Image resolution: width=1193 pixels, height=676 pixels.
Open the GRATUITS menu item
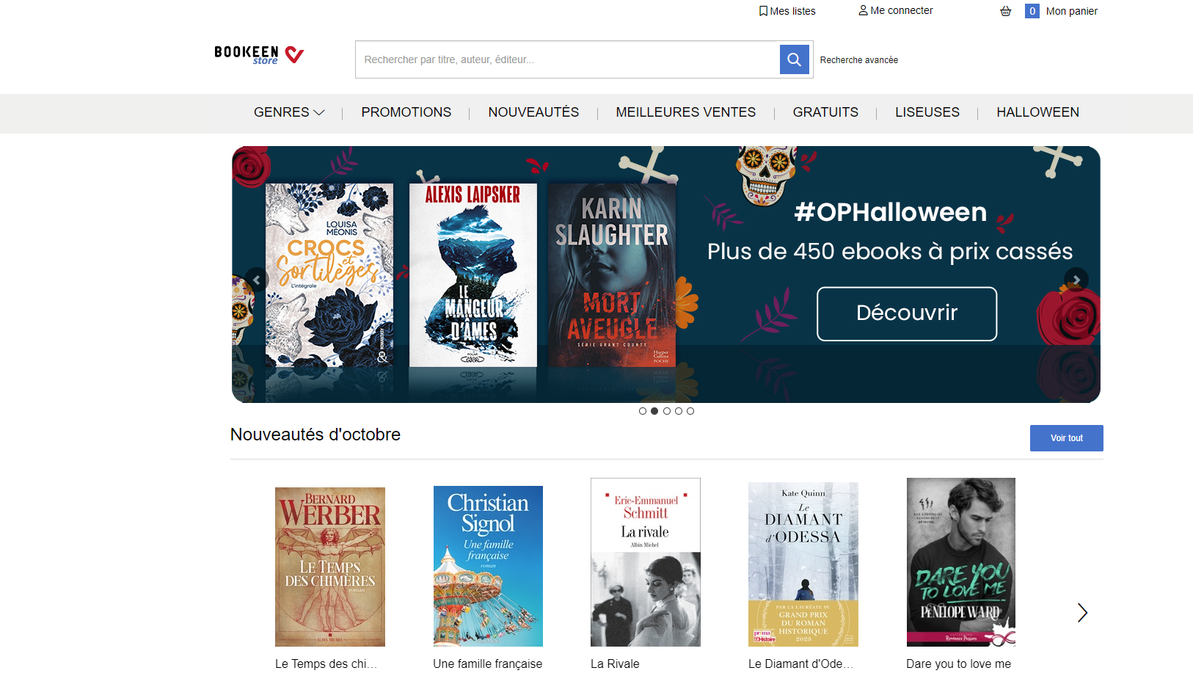825,112
